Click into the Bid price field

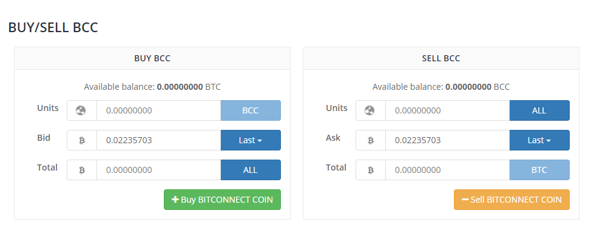point(159,140)
